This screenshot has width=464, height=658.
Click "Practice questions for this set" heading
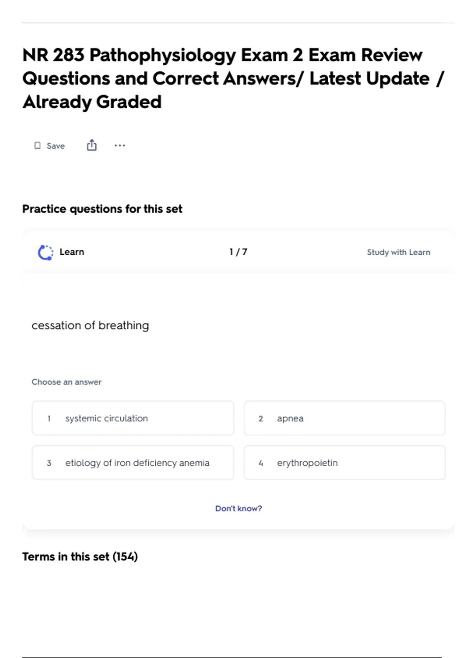[x=102, y=209]
